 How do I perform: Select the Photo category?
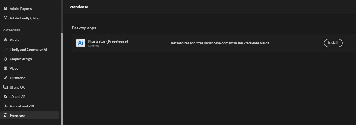point(30,40)
